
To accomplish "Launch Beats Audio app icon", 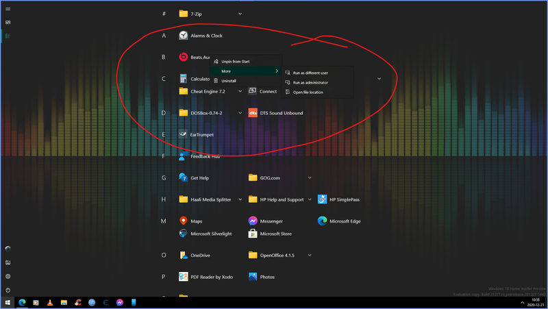I will tap(184, 57).
